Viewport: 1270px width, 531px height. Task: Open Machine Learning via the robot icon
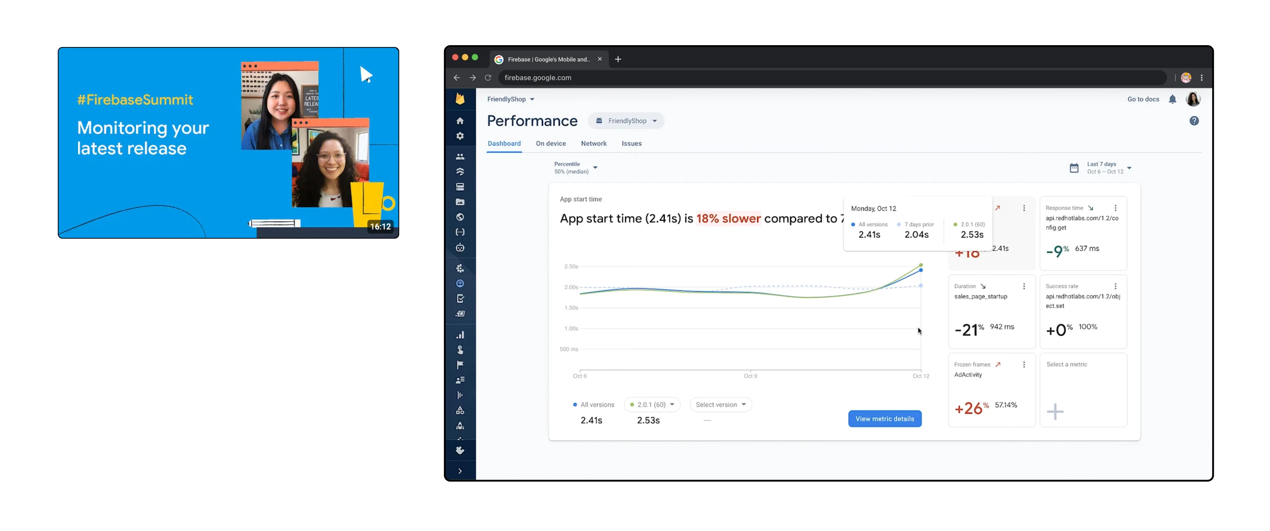click(460, 248)
